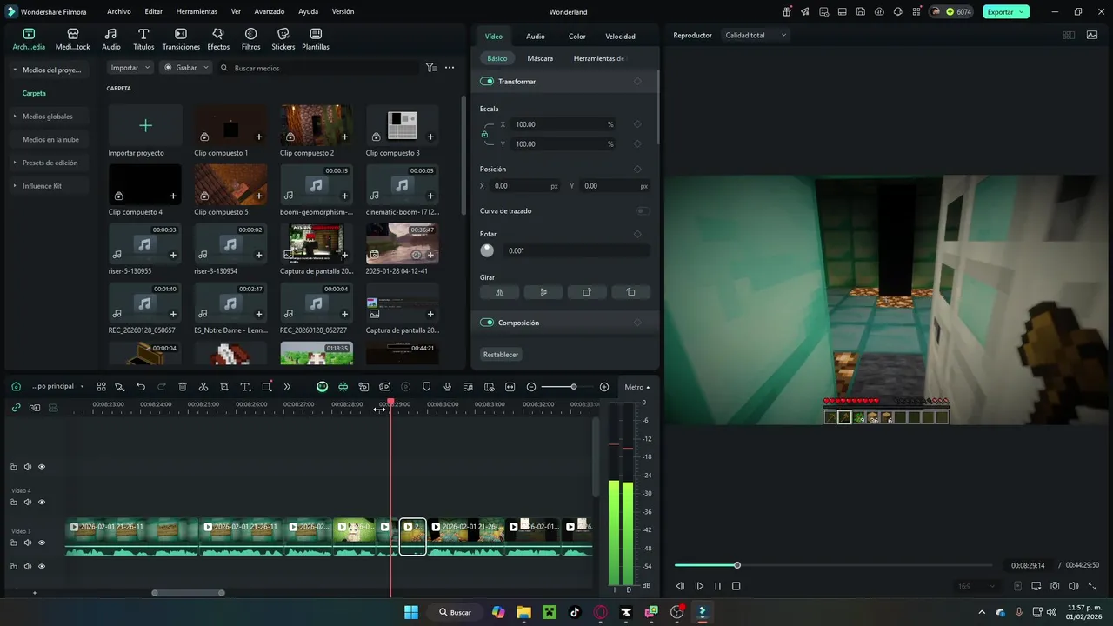The width and height of the screenshot is (1113, 626).
Task: Switch to the Color properties tab
Action: tap(577, 37)
